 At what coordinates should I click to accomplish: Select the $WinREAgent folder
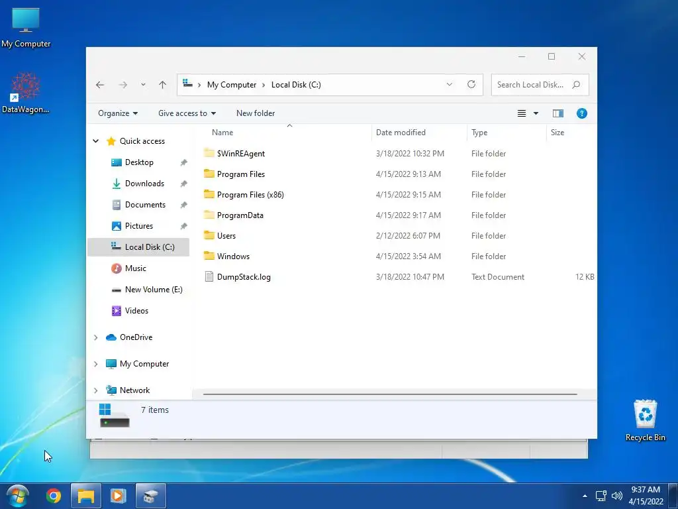tap(241, 154)
